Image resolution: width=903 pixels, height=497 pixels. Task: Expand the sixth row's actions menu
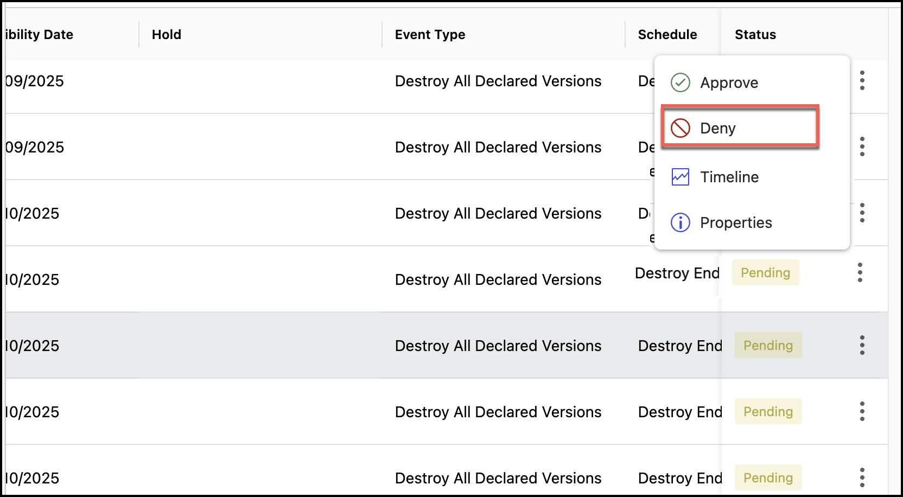tap(862, 411)
